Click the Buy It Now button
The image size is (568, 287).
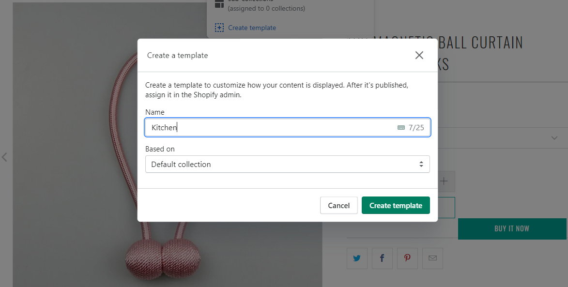point(512,228)
